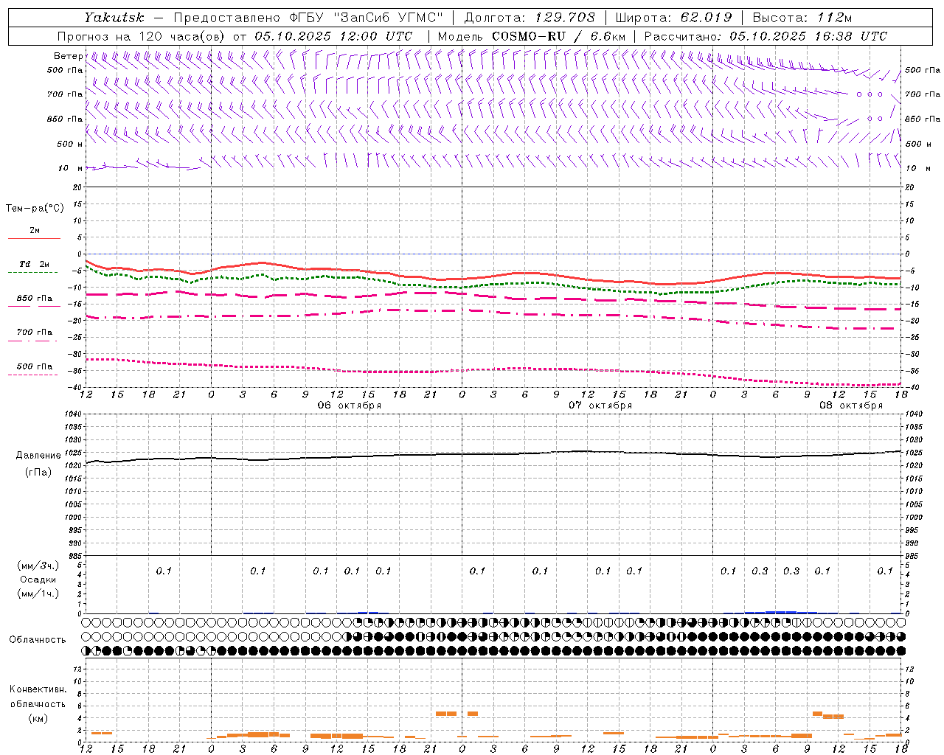Click the "08 октября" date label

[x=851, y=406]
